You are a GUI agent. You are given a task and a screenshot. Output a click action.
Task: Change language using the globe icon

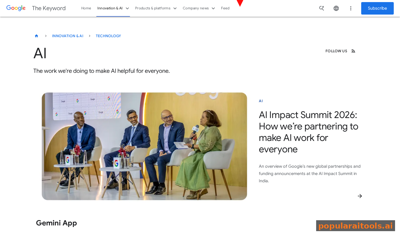[336, 8]
